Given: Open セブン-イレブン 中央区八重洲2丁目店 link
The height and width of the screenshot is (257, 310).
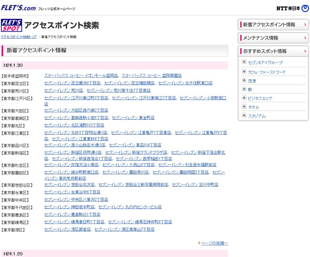Looking at the screenshot, I should 76,200.
